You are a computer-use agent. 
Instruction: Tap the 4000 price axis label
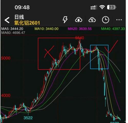(x=6, y=95)
